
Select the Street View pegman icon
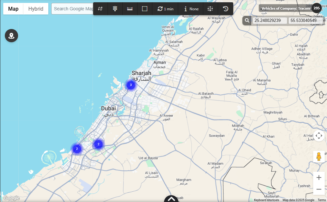(319, 157)
